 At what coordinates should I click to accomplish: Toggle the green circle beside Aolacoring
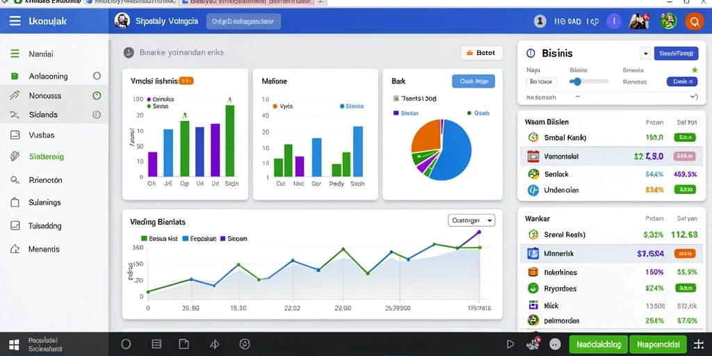click(97, 76)
